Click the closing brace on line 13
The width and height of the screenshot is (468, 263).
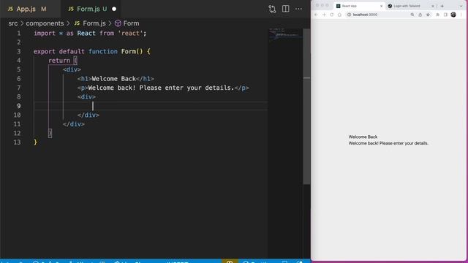pyautogui.click(x=35, y=142)
